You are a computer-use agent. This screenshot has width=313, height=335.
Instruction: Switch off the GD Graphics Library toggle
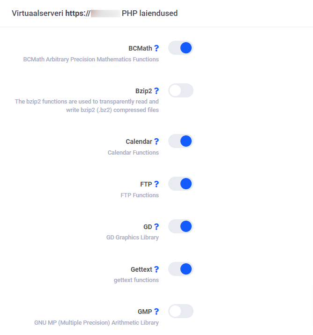click(x=180, y=226)
